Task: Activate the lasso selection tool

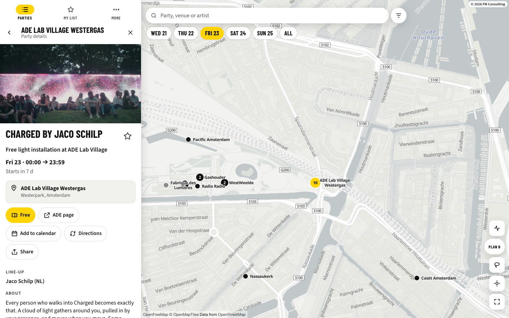Action: coord(497,265)
